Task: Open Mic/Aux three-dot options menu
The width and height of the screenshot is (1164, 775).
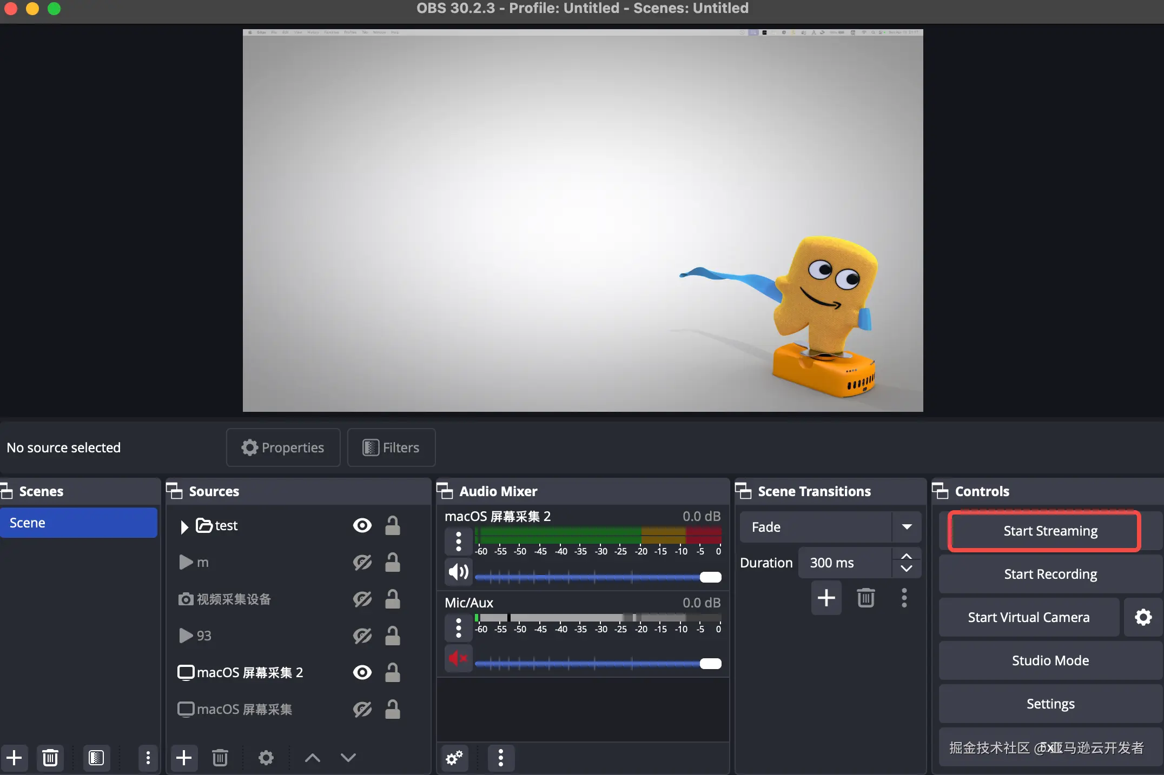Action: click(x=458, y=628)
